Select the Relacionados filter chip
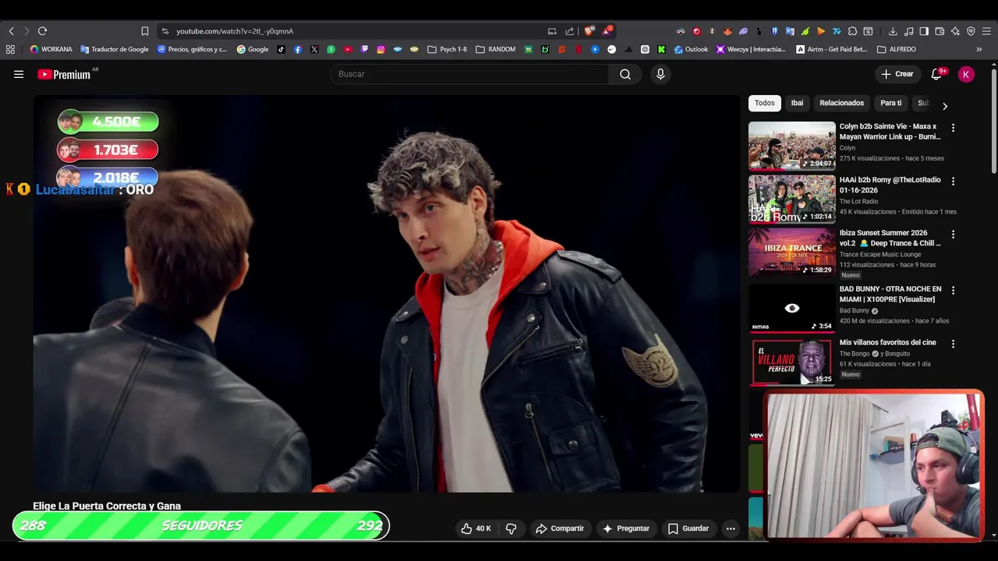The width and height of the screenshot is (998, 561). click(x=841, y=103)
